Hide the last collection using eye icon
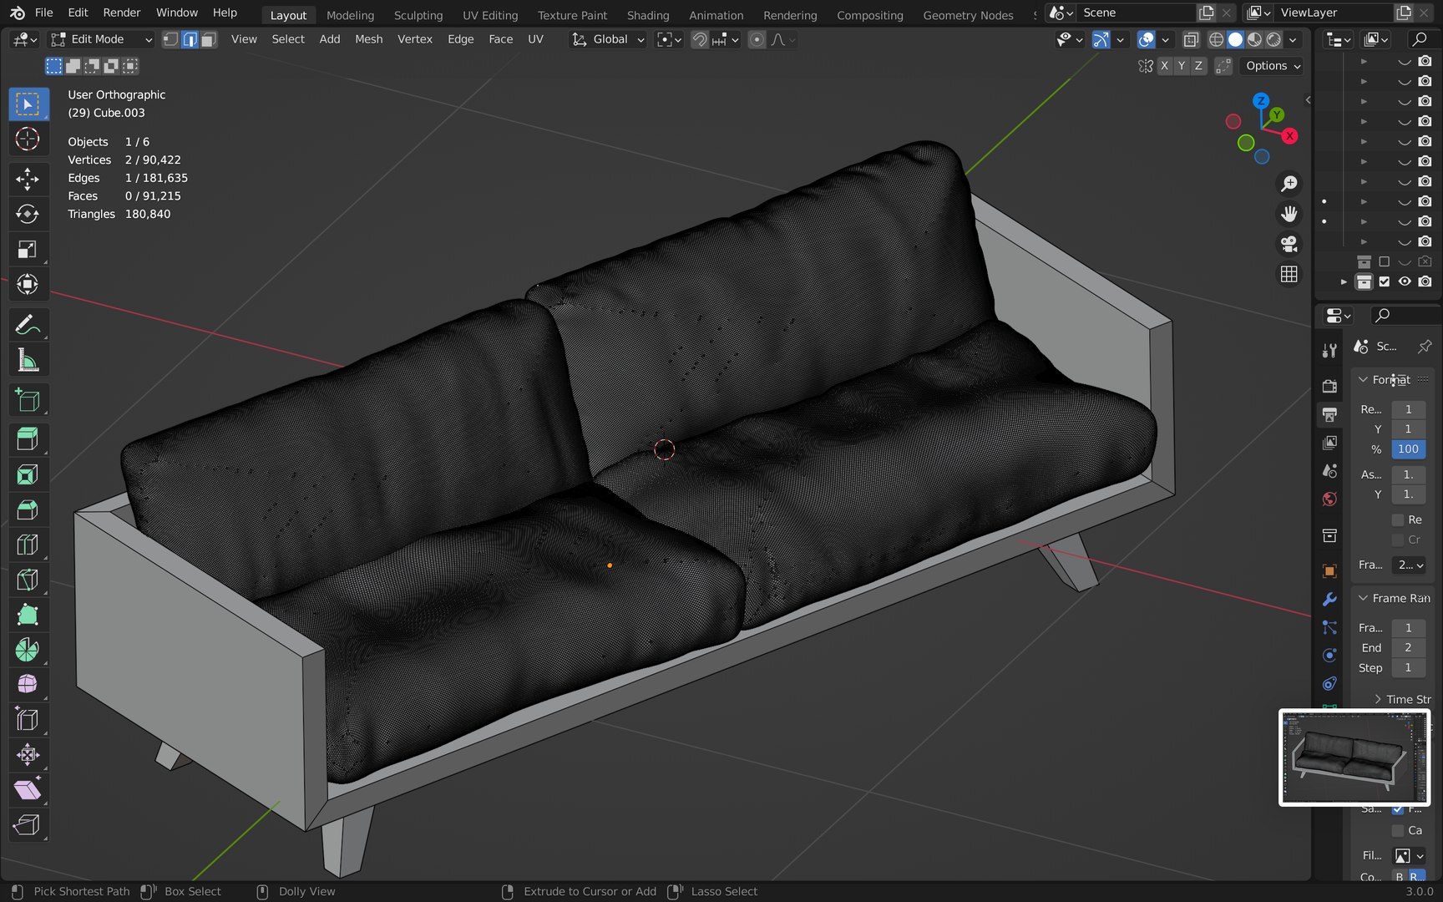The image size is (1443, 902). click(x=1405, y=281)
